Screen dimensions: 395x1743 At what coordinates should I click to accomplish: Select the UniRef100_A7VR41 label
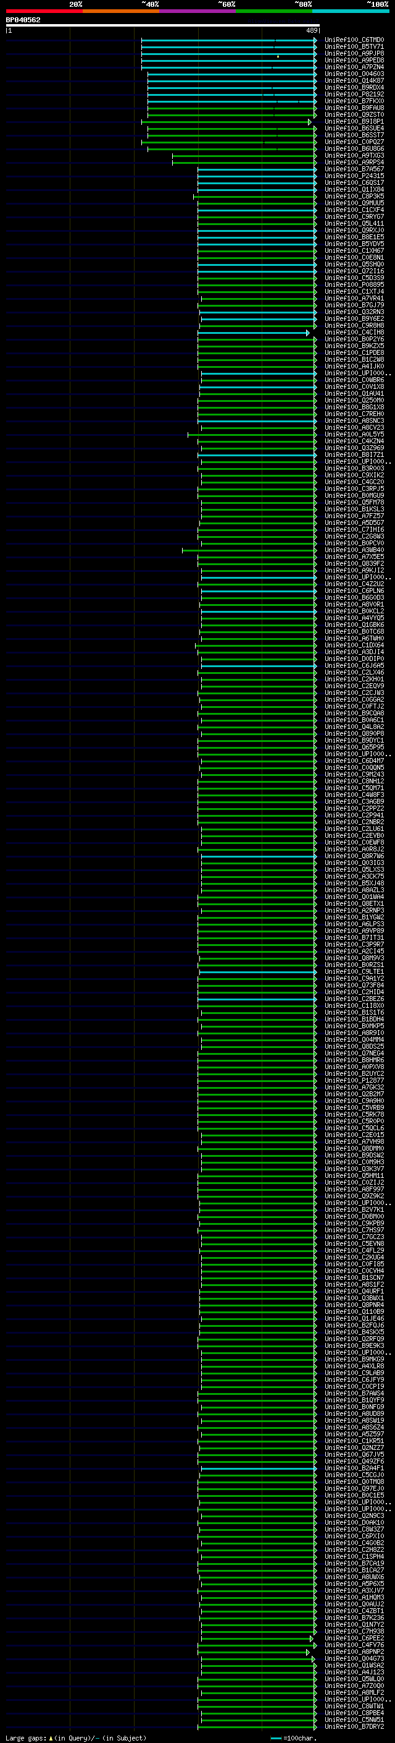pyautogui.click(x=354, y=299)
